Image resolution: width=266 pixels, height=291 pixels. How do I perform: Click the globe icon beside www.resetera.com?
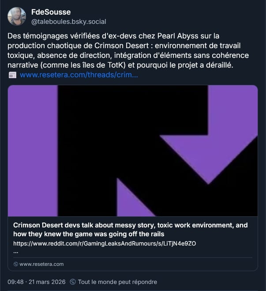(x=16, y=264)
